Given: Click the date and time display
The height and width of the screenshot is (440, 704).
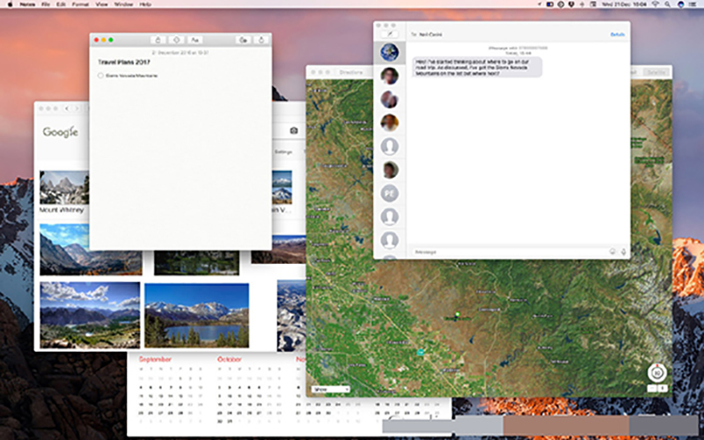Looking at the screenshot, I should pos(624,4).
